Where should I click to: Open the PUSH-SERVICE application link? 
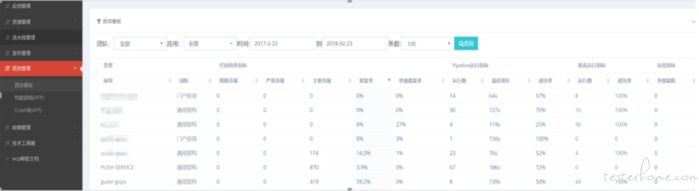point(117,167)
